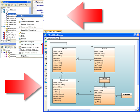140x112 pixels.
Task: Click the pan icon at diagram bottom-right corner
Action: [138, 110]
